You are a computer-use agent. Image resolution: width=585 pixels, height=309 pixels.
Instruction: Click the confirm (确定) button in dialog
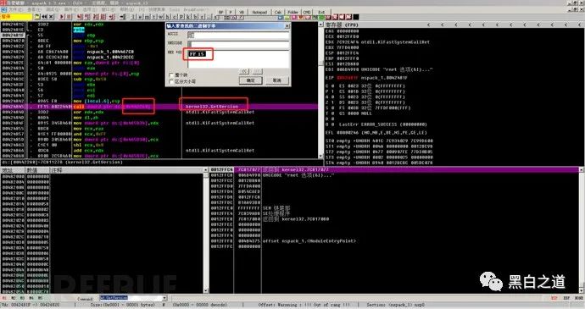tap(250, 80)
